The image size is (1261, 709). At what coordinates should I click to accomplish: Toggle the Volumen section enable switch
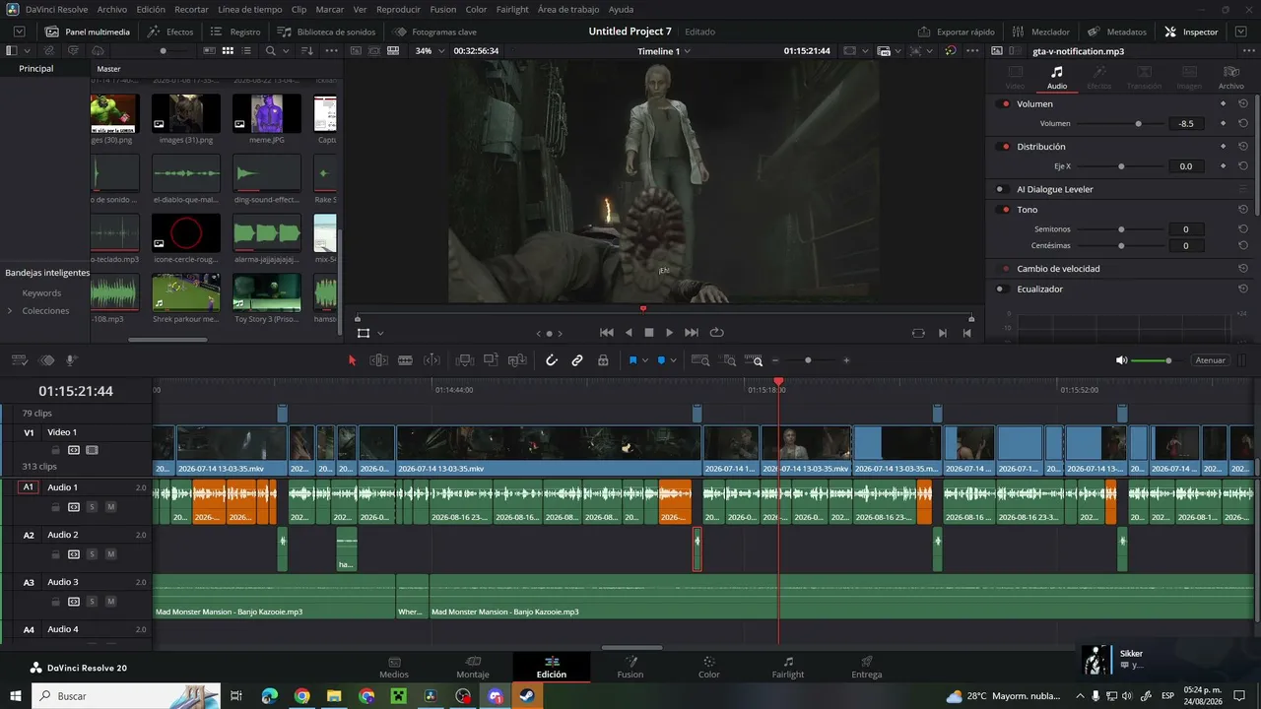click(x=1005, y=103)
